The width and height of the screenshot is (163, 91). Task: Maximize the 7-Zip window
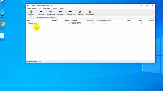coord(147,5)
